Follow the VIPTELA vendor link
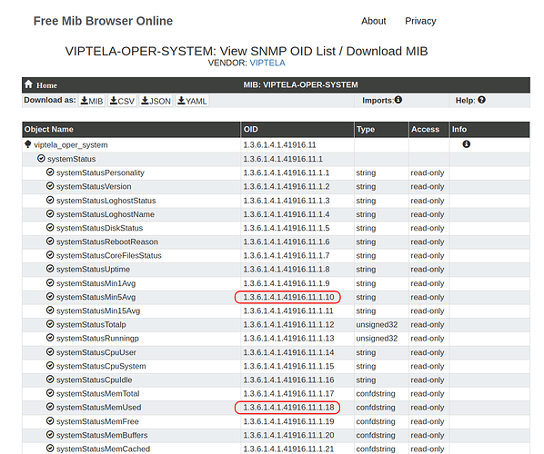Screen dimensions: 544x454 pyautogui.click(x=267, y=63)
